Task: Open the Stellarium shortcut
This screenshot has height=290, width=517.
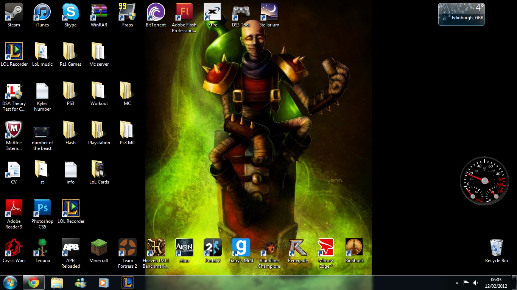Action: pyautogui.click(x=269, y=12)
